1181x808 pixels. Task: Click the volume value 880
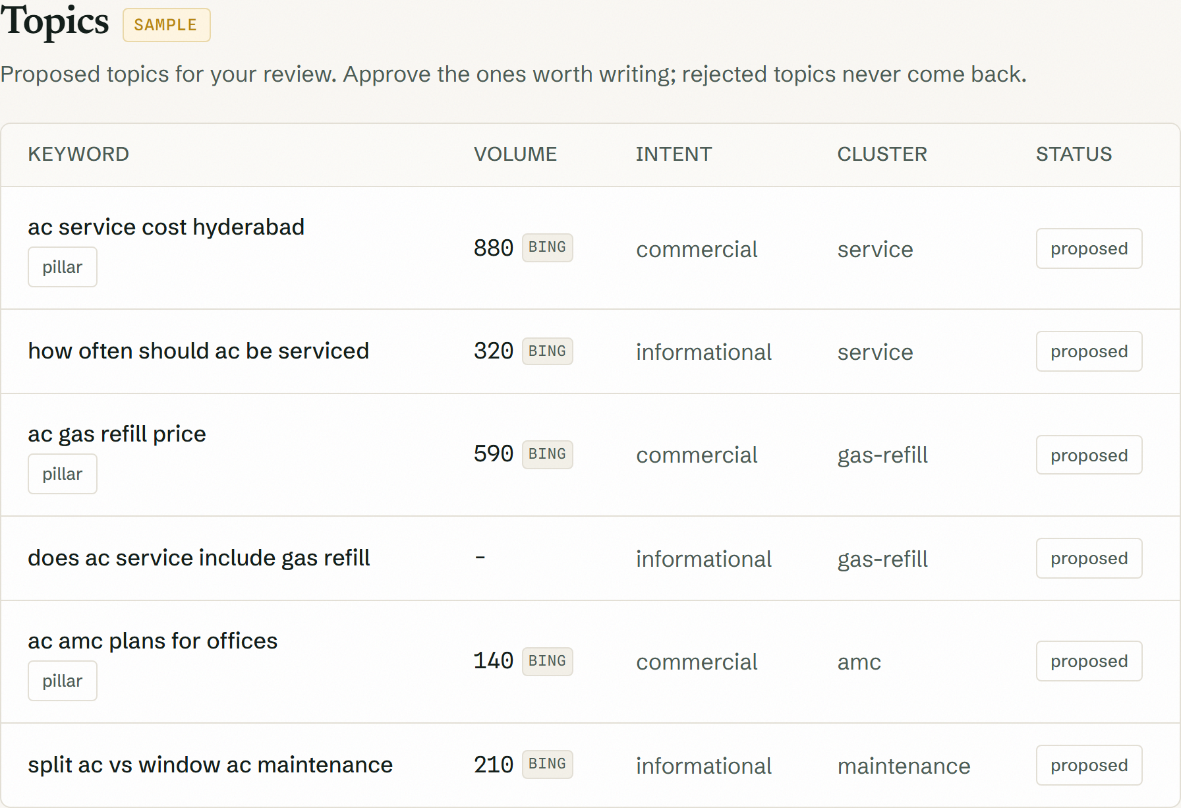(494, 248)
